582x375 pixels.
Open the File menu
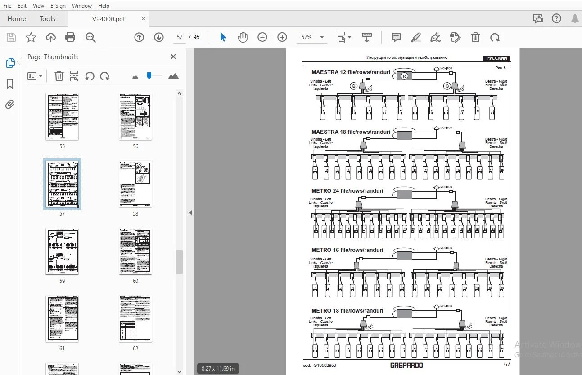click(8, 6)
